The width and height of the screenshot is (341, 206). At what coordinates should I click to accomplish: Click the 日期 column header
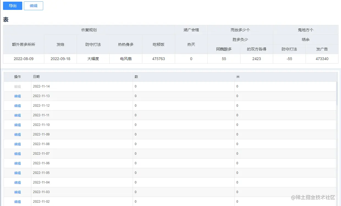(82, 77)
